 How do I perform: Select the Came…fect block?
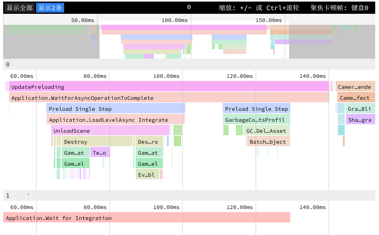click(x=356, y=98)
